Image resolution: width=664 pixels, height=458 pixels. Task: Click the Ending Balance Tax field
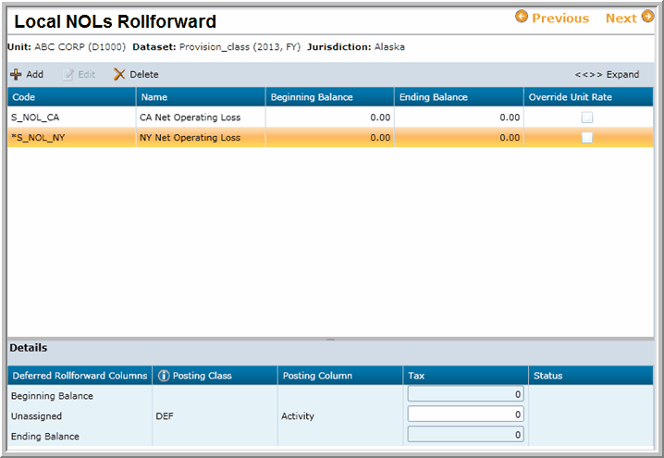tap(465, 434)
